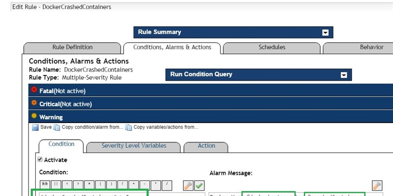This screenshot has height=196, width=393.
Task: Select Conditions, Alarms & Actions tab
Action: point(172,48)
